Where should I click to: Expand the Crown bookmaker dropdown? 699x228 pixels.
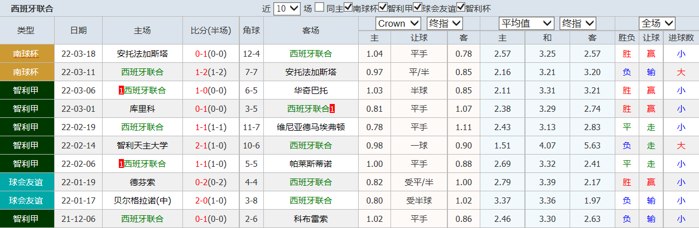[x=398, y=23]
